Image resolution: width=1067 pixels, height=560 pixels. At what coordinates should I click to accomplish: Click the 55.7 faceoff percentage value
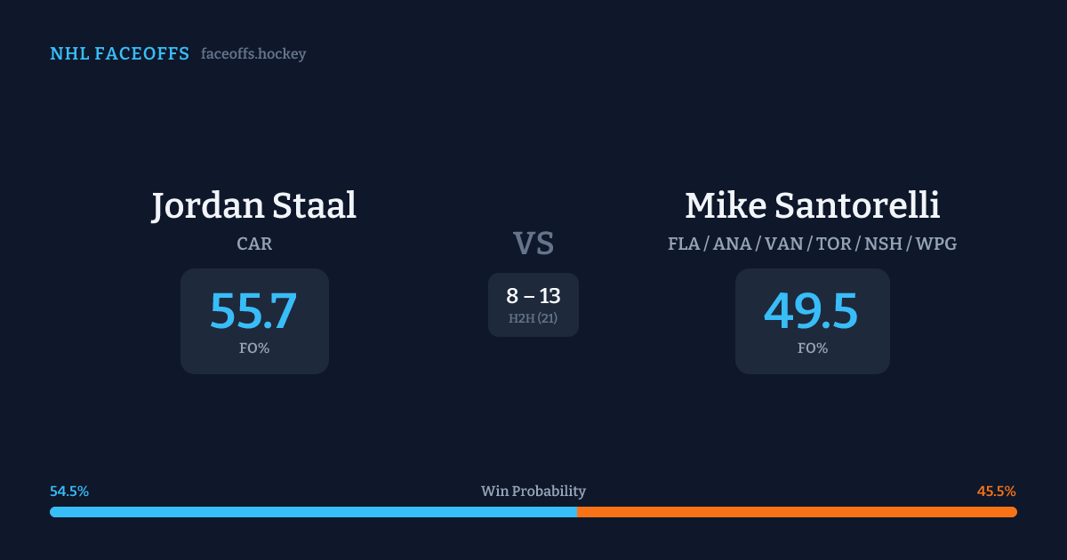coord(254,310)
